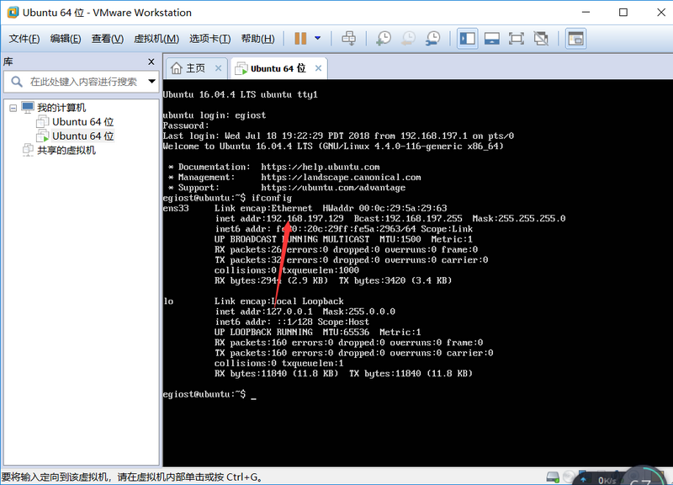673x485 pixels.
Task: Minimize the VMware Workstation window
Action: 586,13
